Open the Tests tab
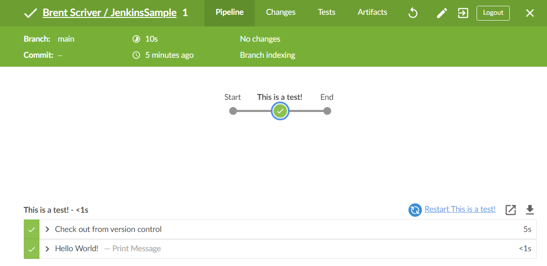Viewport: 547px width, 266px height. coord(326,13)
